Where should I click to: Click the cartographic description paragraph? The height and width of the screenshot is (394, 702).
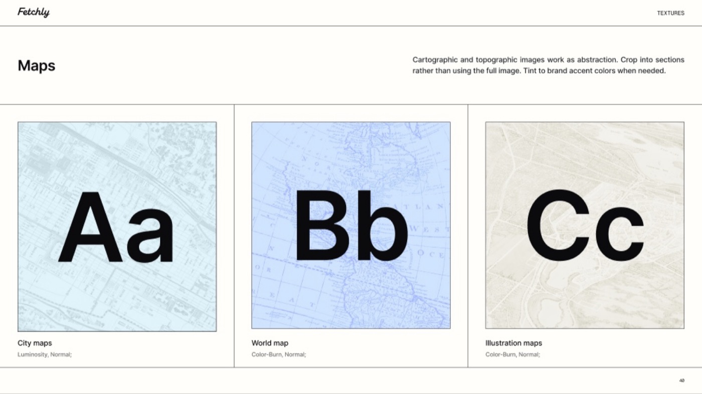click(548, 65)
